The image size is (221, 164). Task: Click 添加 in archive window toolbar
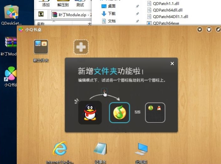46,3
